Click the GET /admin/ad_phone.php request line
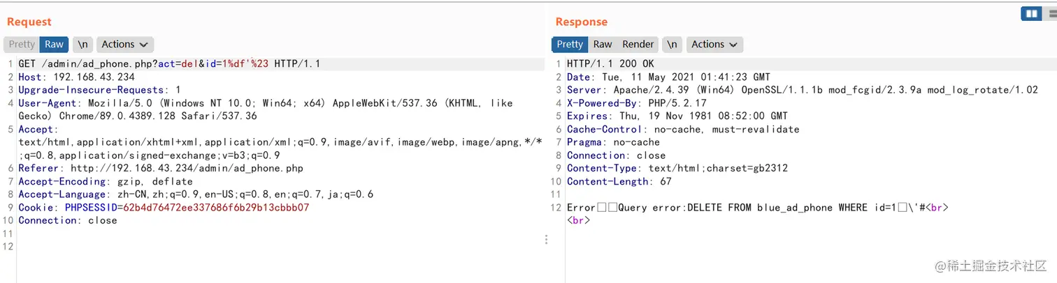Viewport: 1057px width, 283px height. point(169,64)
